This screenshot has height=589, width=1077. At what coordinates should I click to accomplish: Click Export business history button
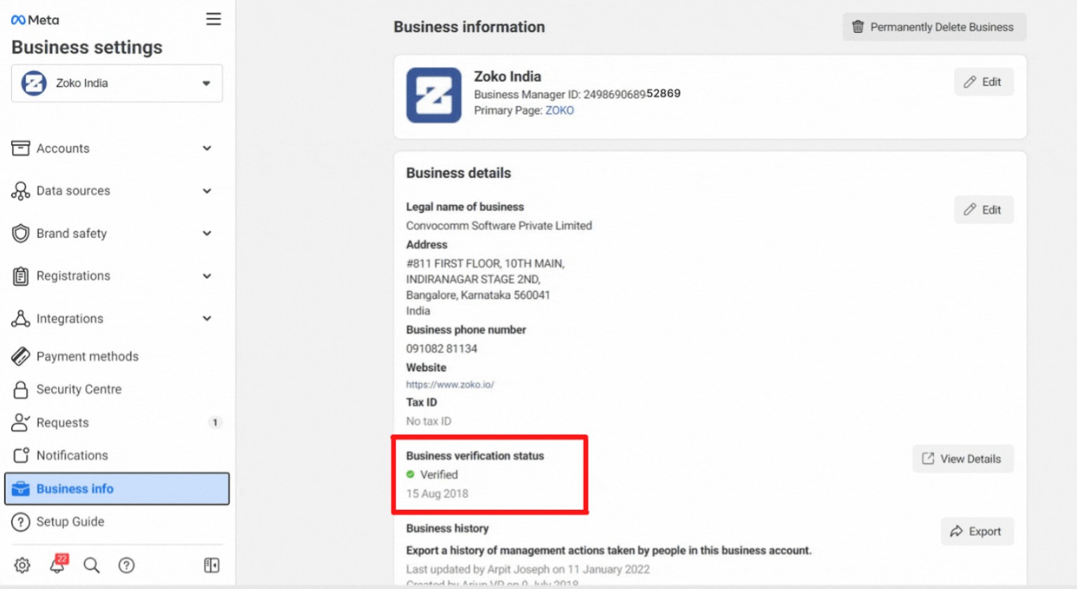pyautogui.click(x=977, y=532)
